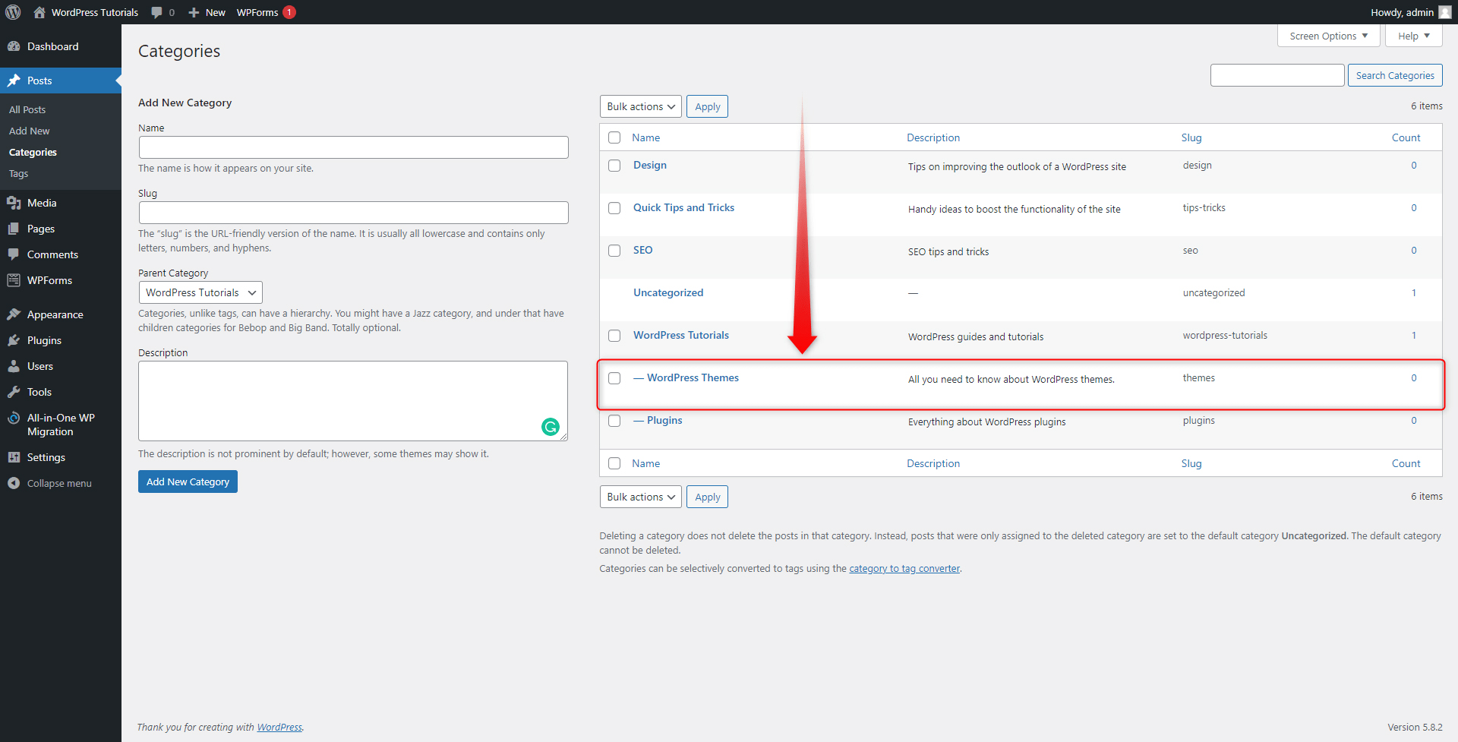The height and width of the screenshot is (742, 1458).
Task: Click the WPForms notification badge
Action: [289, 12]
